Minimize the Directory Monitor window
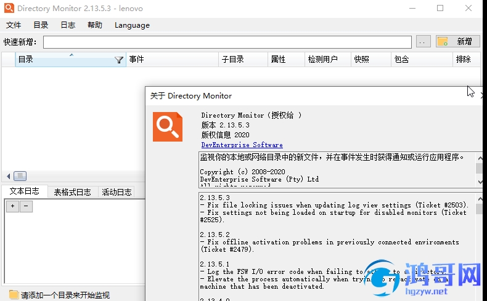This screenshot has width=487, height=301. click(x=412, y=9)
